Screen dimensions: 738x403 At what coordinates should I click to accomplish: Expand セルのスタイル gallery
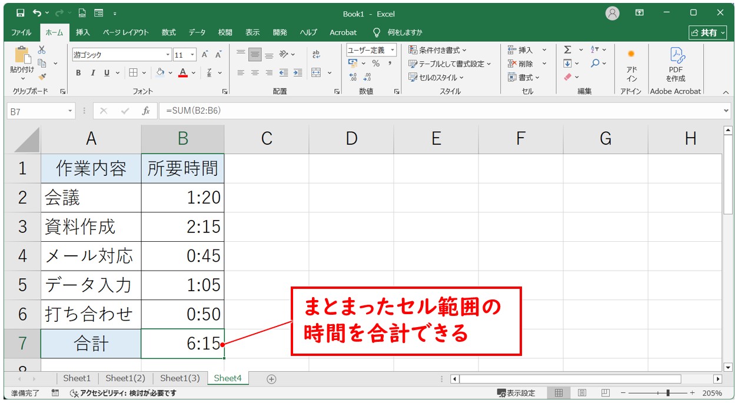(x=436, y=77)
